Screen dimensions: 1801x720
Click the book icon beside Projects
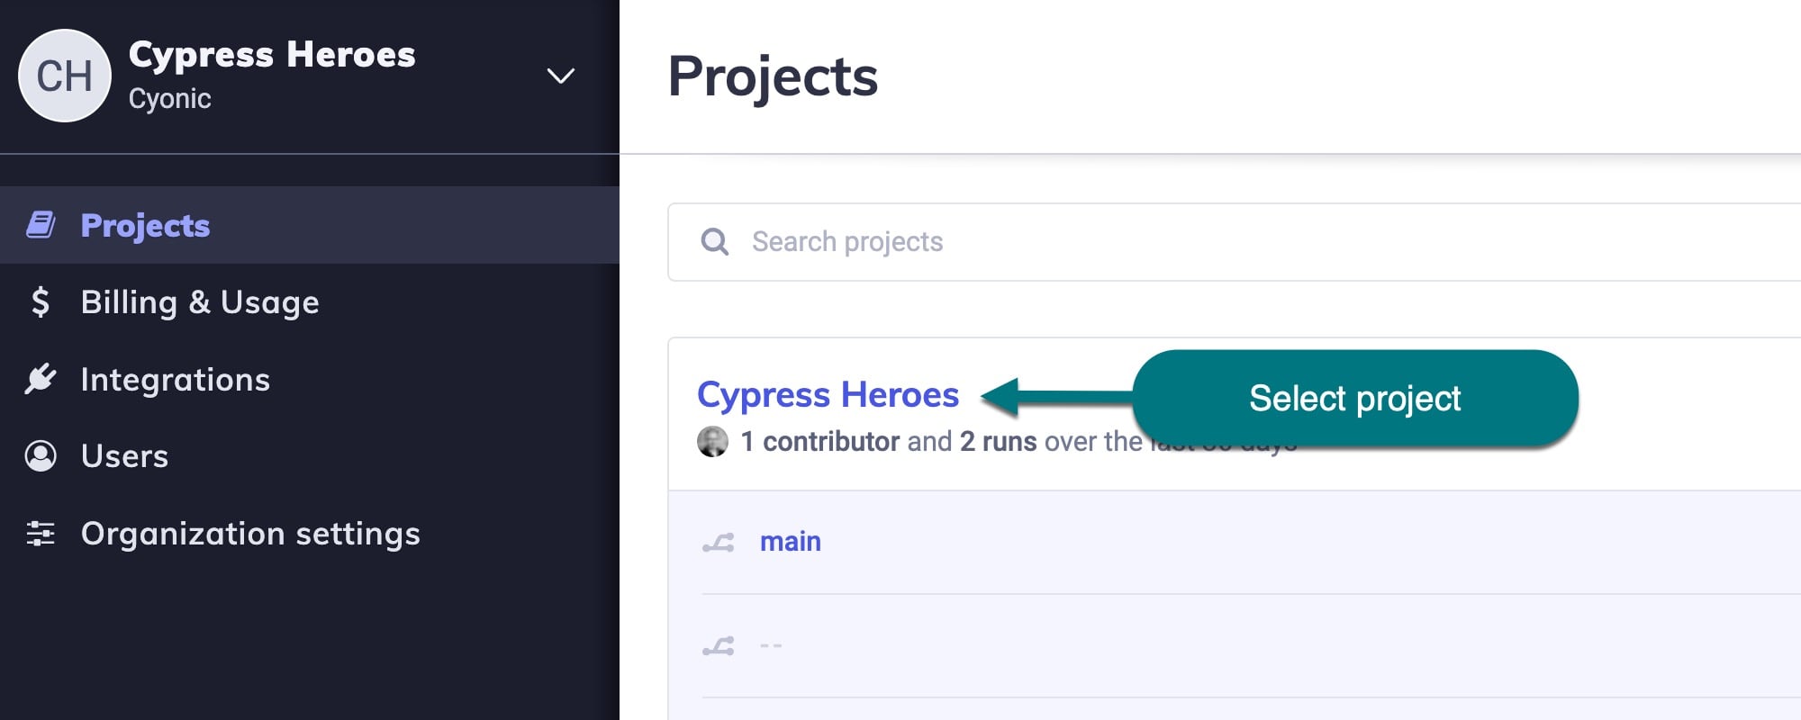41,225
